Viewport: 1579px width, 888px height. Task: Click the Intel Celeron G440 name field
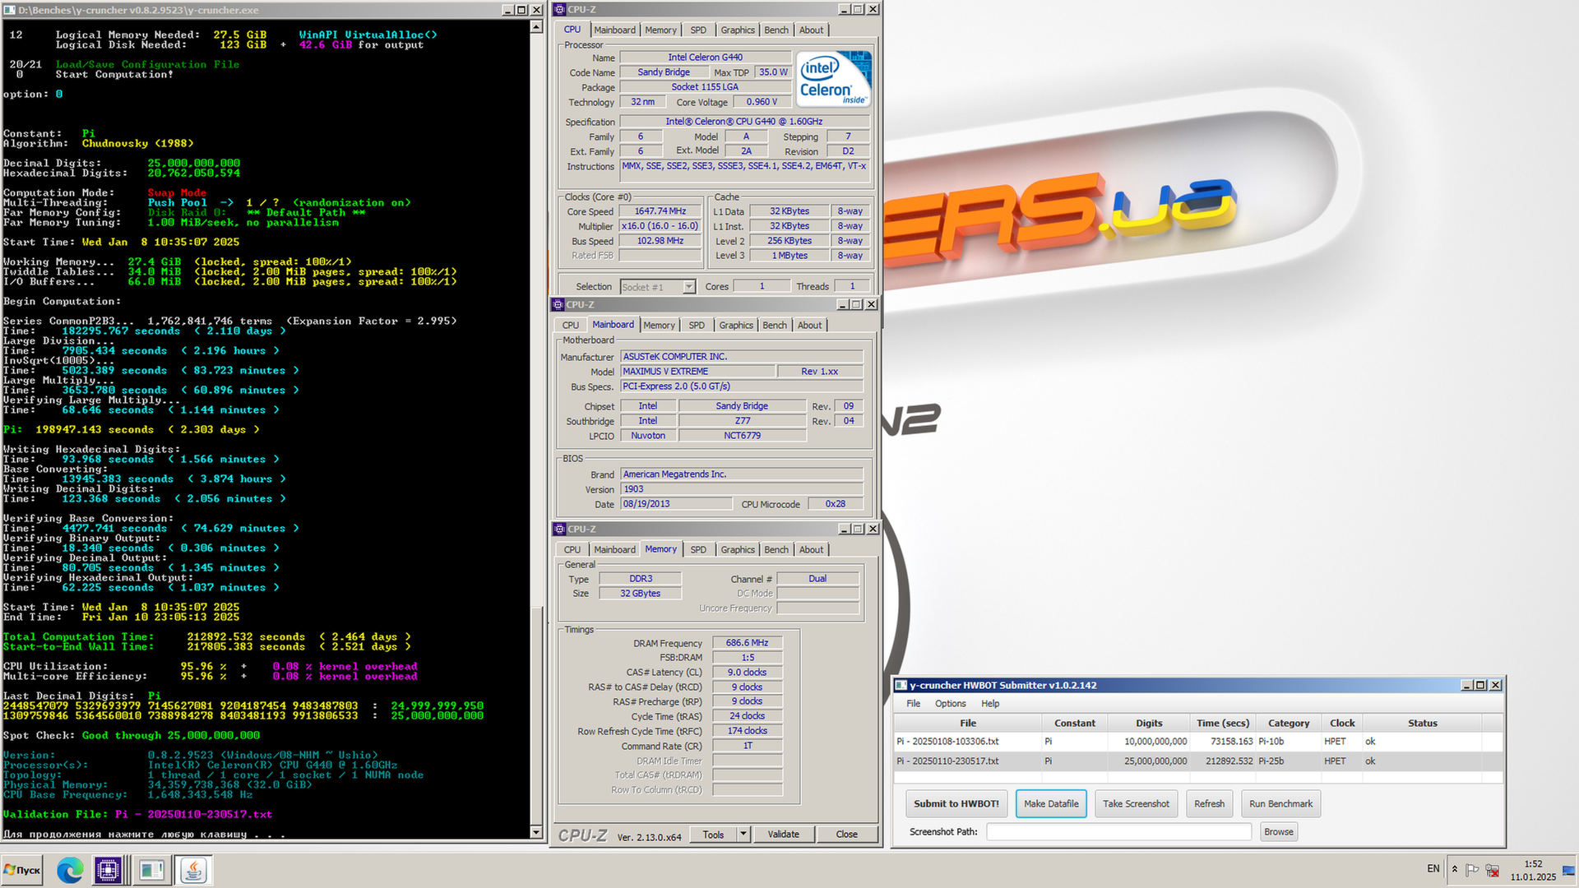pyautogui.click(x=705, y=58)
